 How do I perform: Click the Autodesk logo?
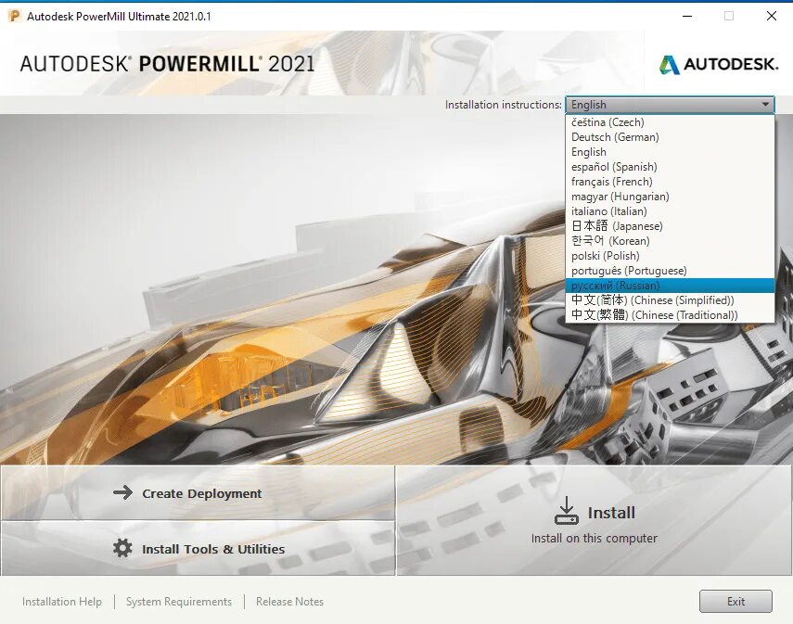coord(719,64)
